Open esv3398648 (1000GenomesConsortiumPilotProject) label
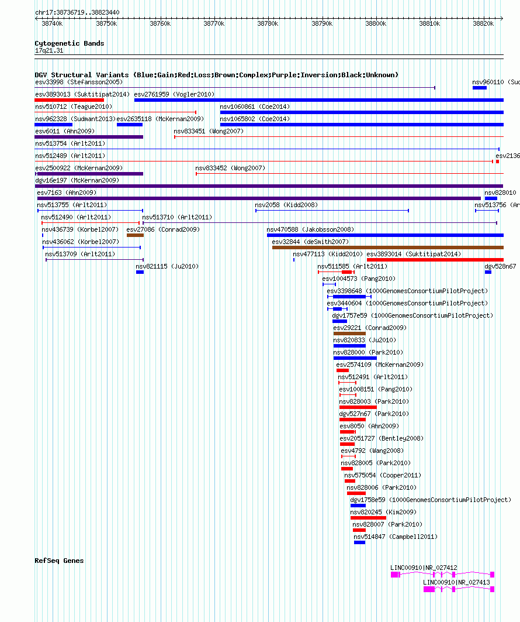Screen dimensions: 520x622 [407, 291]
